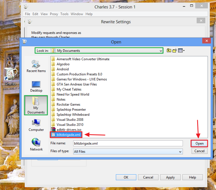Open the File menu in Charles
Image resolution: width=216 pixels, height=190 pixels.
click(x=27, y=14)
